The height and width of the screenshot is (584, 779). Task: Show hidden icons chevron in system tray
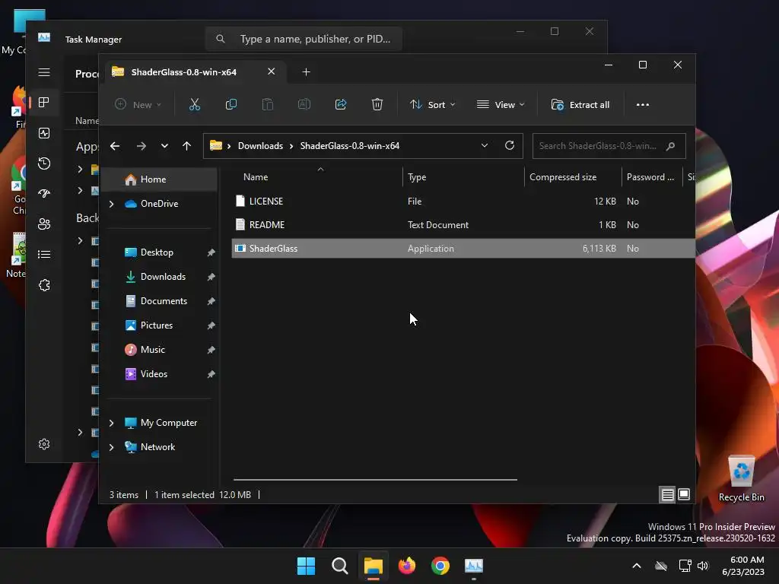pos(637,566)
